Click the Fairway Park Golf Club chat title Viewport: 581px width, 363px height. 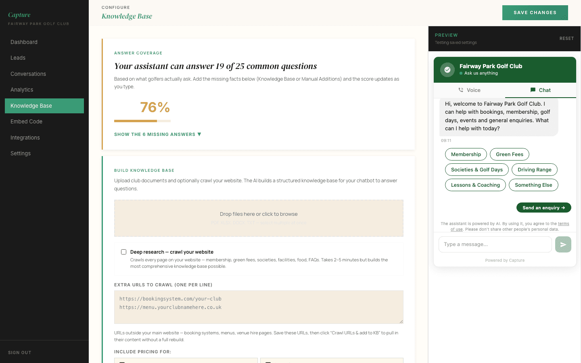[491, 66]
